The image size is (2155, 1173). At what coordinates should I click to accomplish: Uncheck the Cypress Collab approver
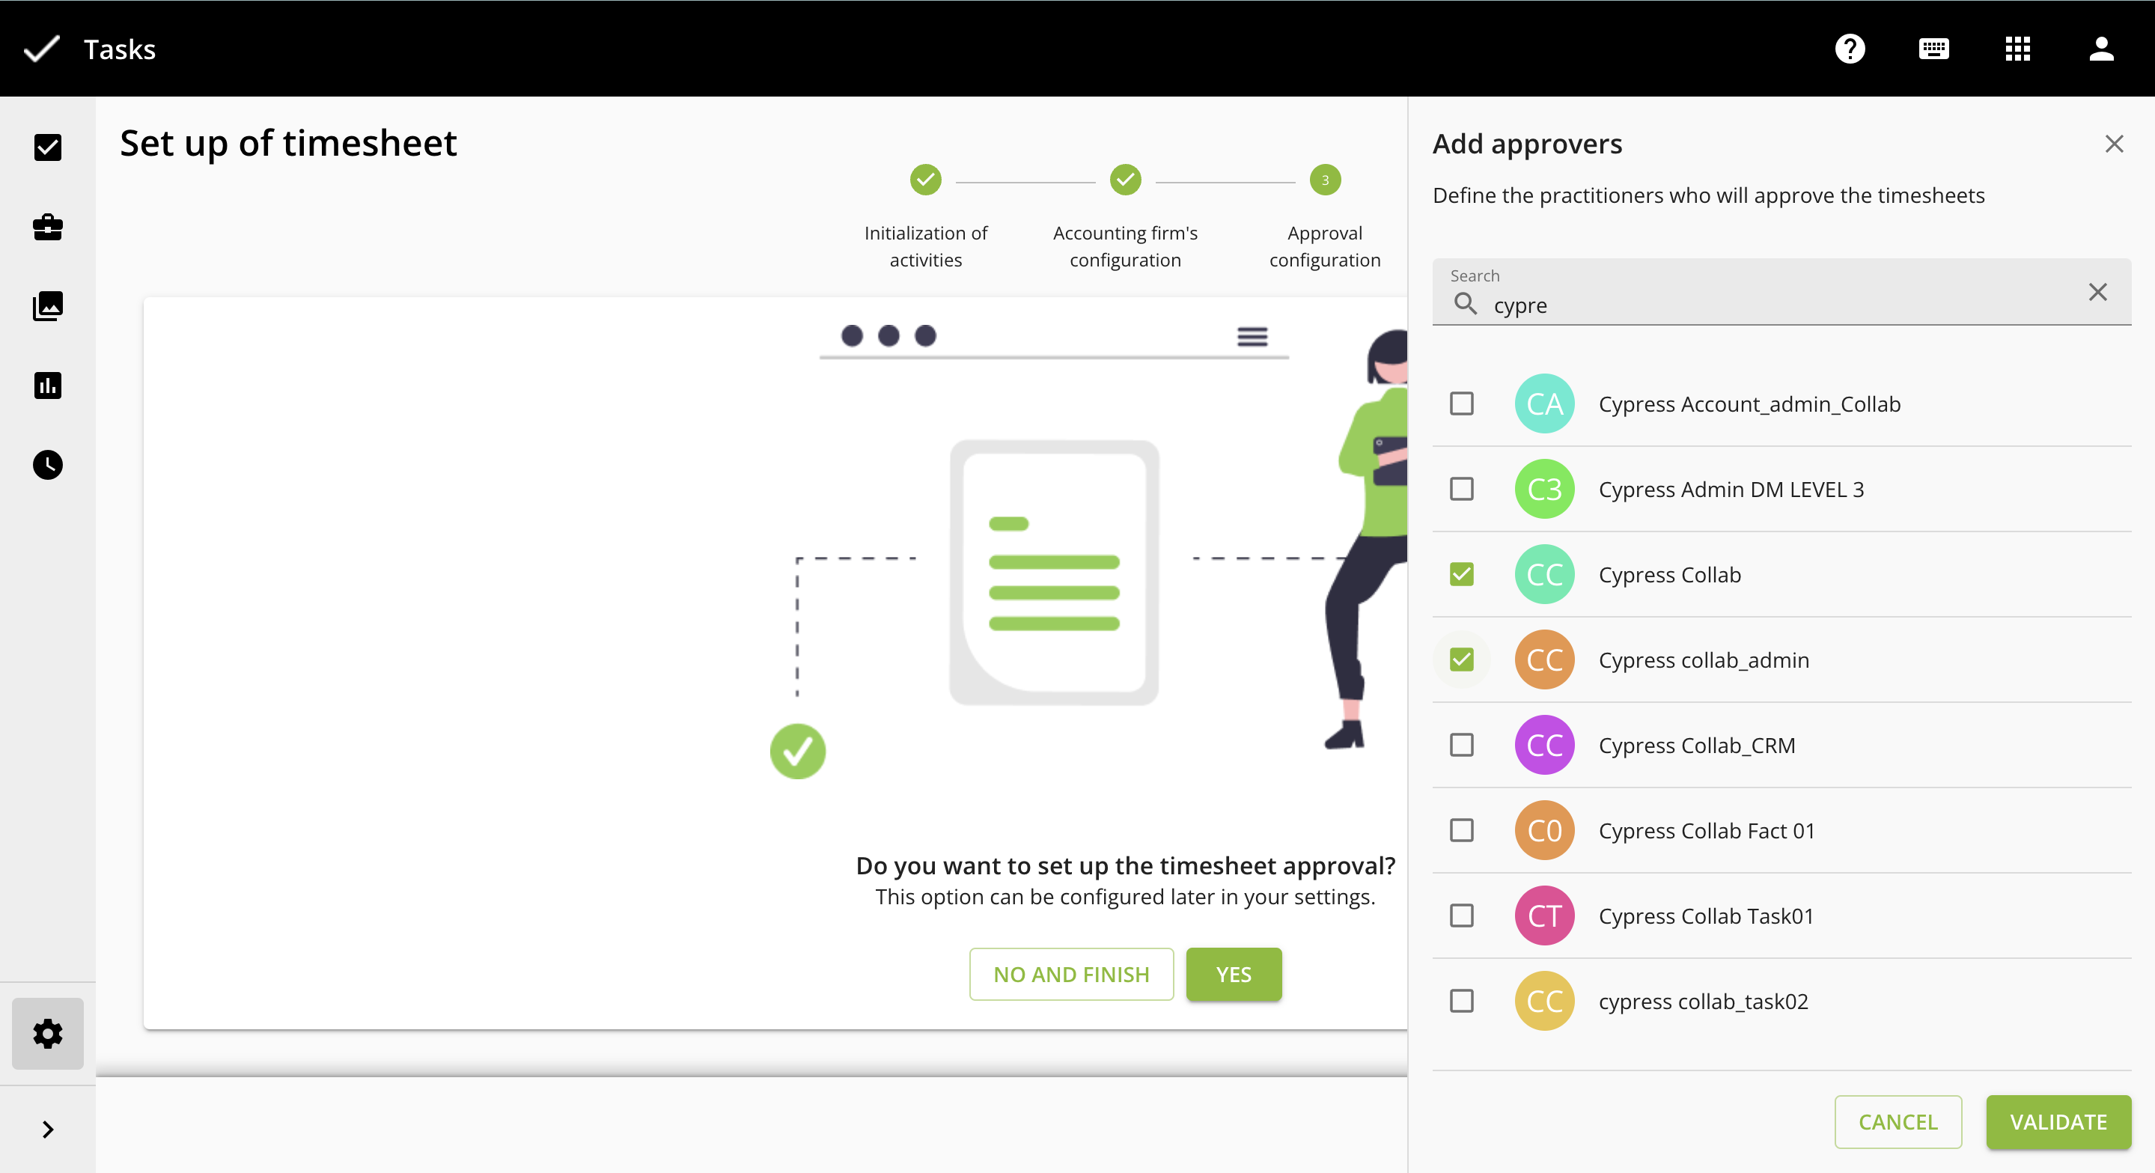point(1461,574)
